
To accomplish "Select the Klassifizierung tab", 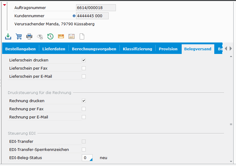I will 137,49.
